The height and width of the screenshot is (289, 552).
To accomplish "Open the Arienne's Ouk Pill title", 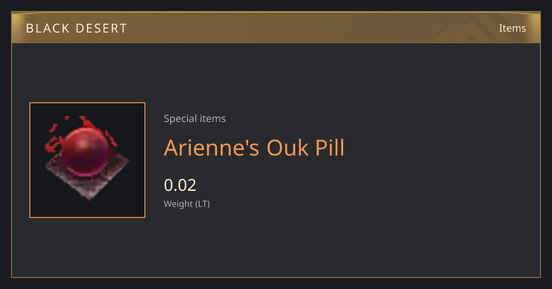I will pos(254,148).
